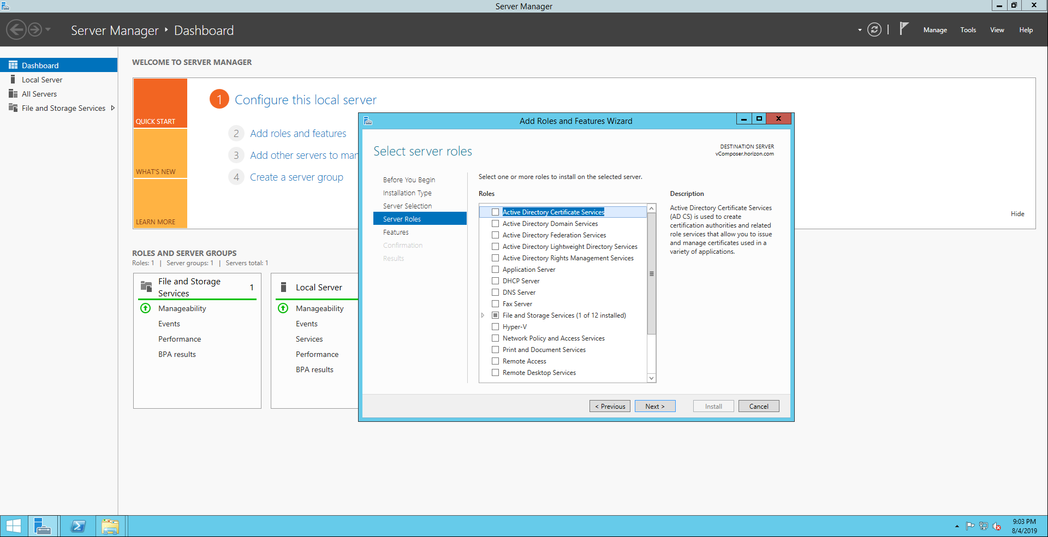Open File Explorer from taskbar
Screen dimensions: 1048x537
tap(110, 526)
